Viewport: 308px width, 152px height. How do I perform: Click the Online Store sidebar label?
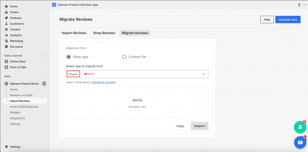pyautogui.click(x=18, y=61)
